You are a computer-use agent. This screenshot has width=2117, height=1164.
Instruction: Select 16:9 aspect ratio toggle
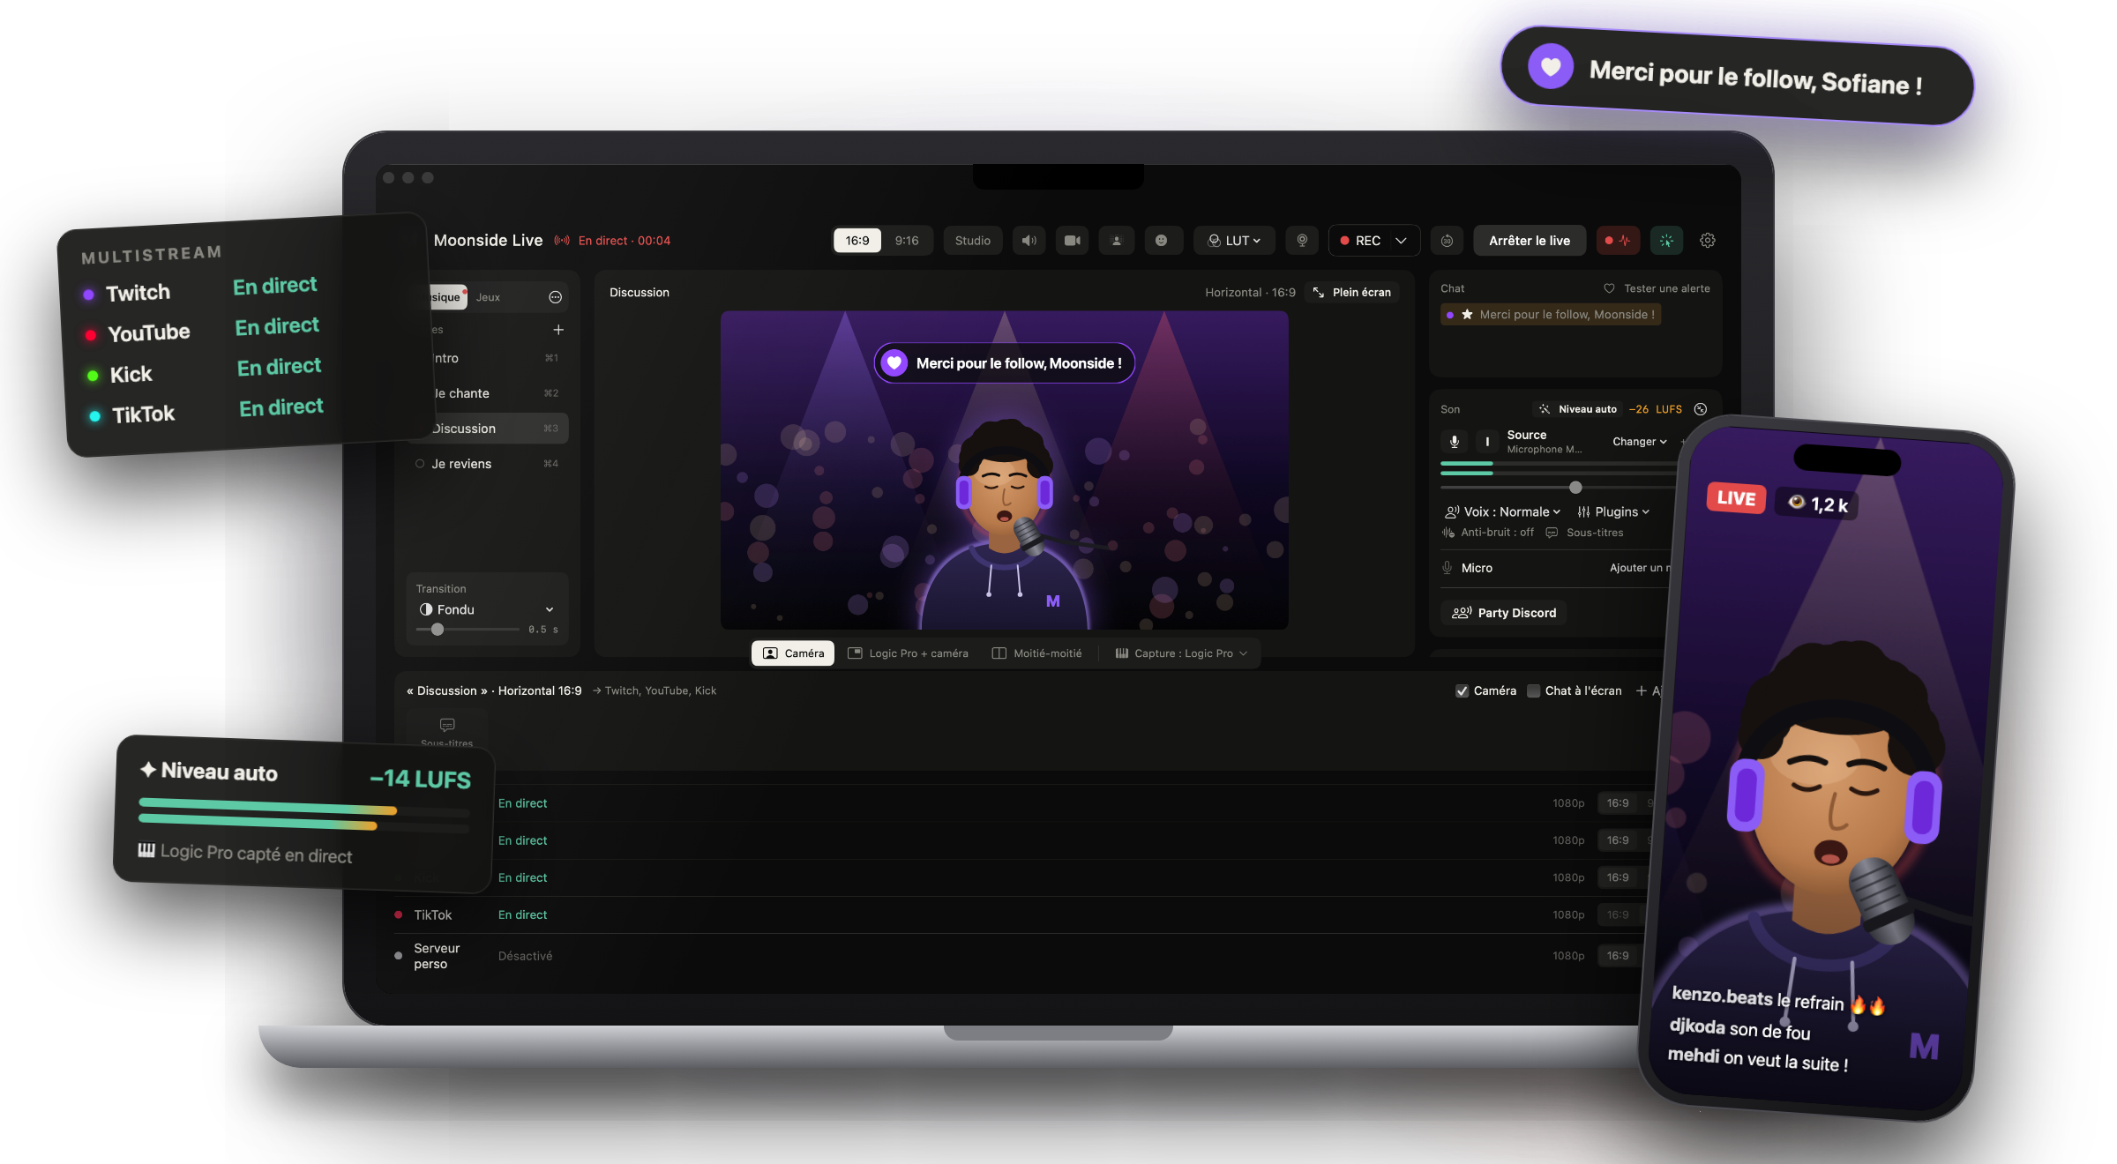point(857,241)
